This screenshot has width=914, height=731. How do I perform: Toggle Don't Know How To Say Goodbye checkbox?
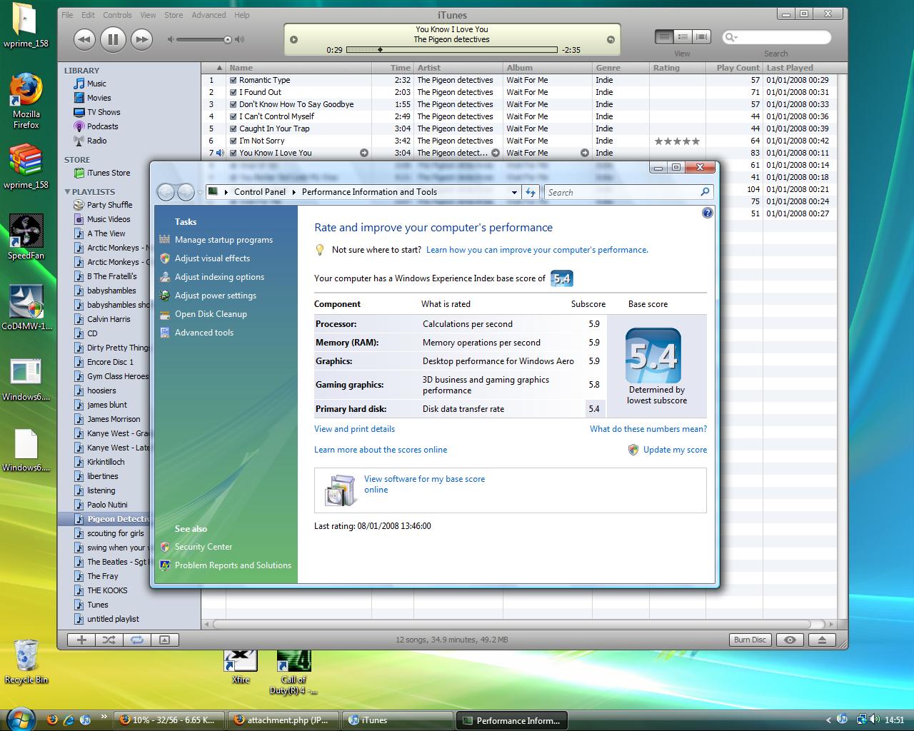click(x=233, y=104)
